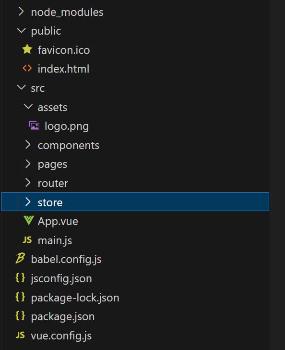
Task: Click the JS icon beside vue.config.js
Action: (20, 335)
